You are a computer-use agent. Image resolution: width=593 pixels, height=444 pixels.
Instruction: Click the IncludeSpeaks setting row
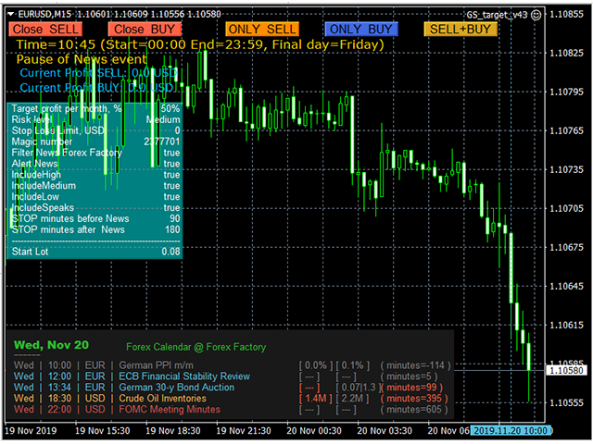point(95,207)
